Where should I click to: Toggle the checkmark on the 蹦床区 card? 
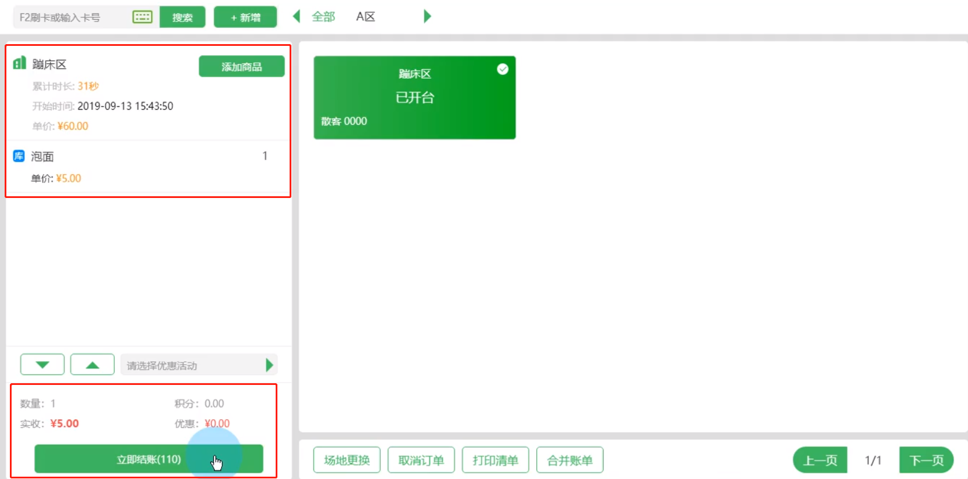[503, 69]
